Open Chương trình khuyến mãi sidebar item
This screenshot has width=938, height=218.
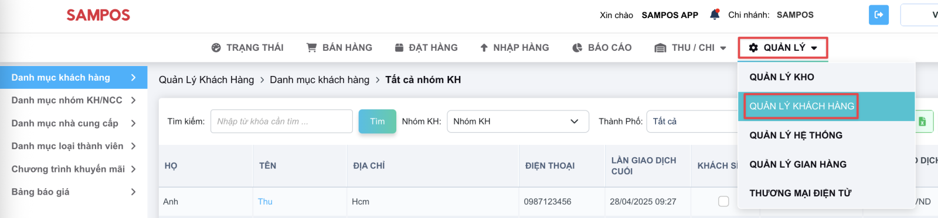[73, 169]
